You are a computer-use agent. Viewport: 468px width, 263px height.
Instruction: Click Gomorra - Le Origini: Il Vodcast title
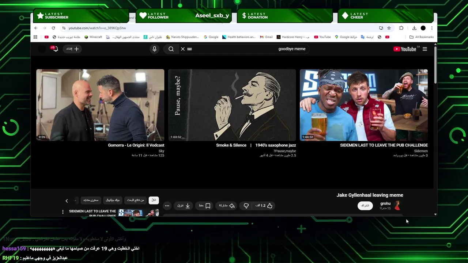pyautogui.click(x=136, y=145)
